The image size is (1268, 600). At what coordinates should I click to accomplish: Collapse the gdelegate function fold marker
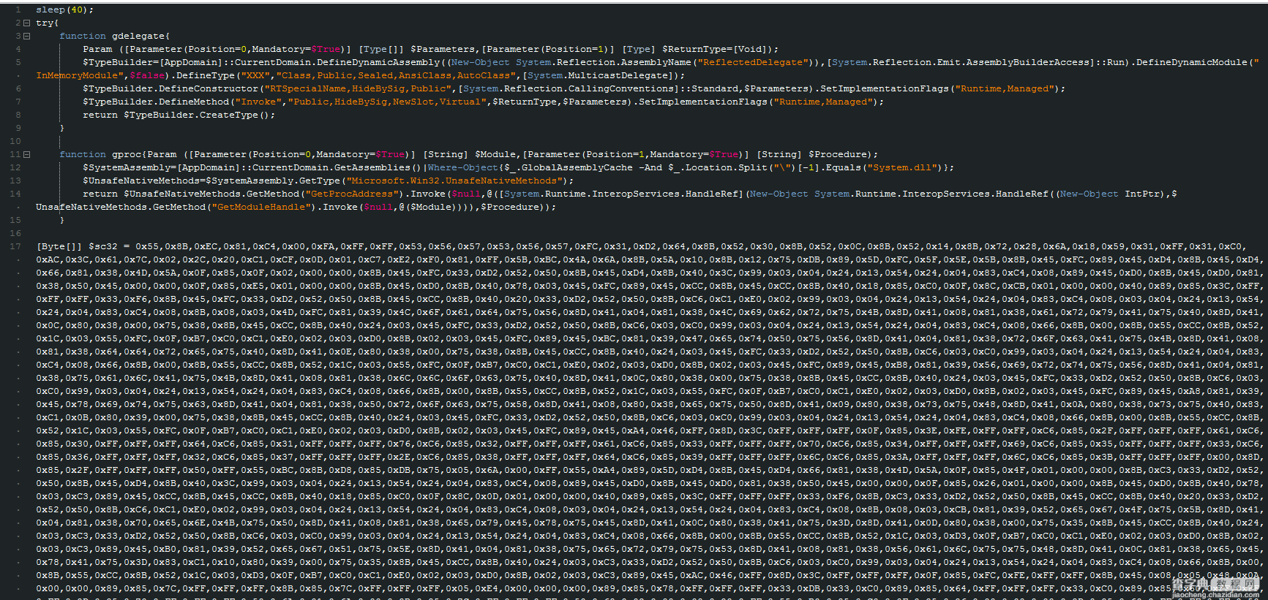[x=26, y=36]
